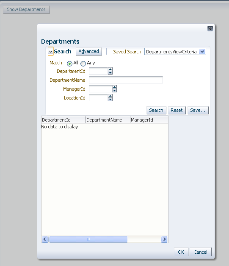Click the Saved Search label
This screenshot has width=229, height=266.
click(x=127, y=52)
